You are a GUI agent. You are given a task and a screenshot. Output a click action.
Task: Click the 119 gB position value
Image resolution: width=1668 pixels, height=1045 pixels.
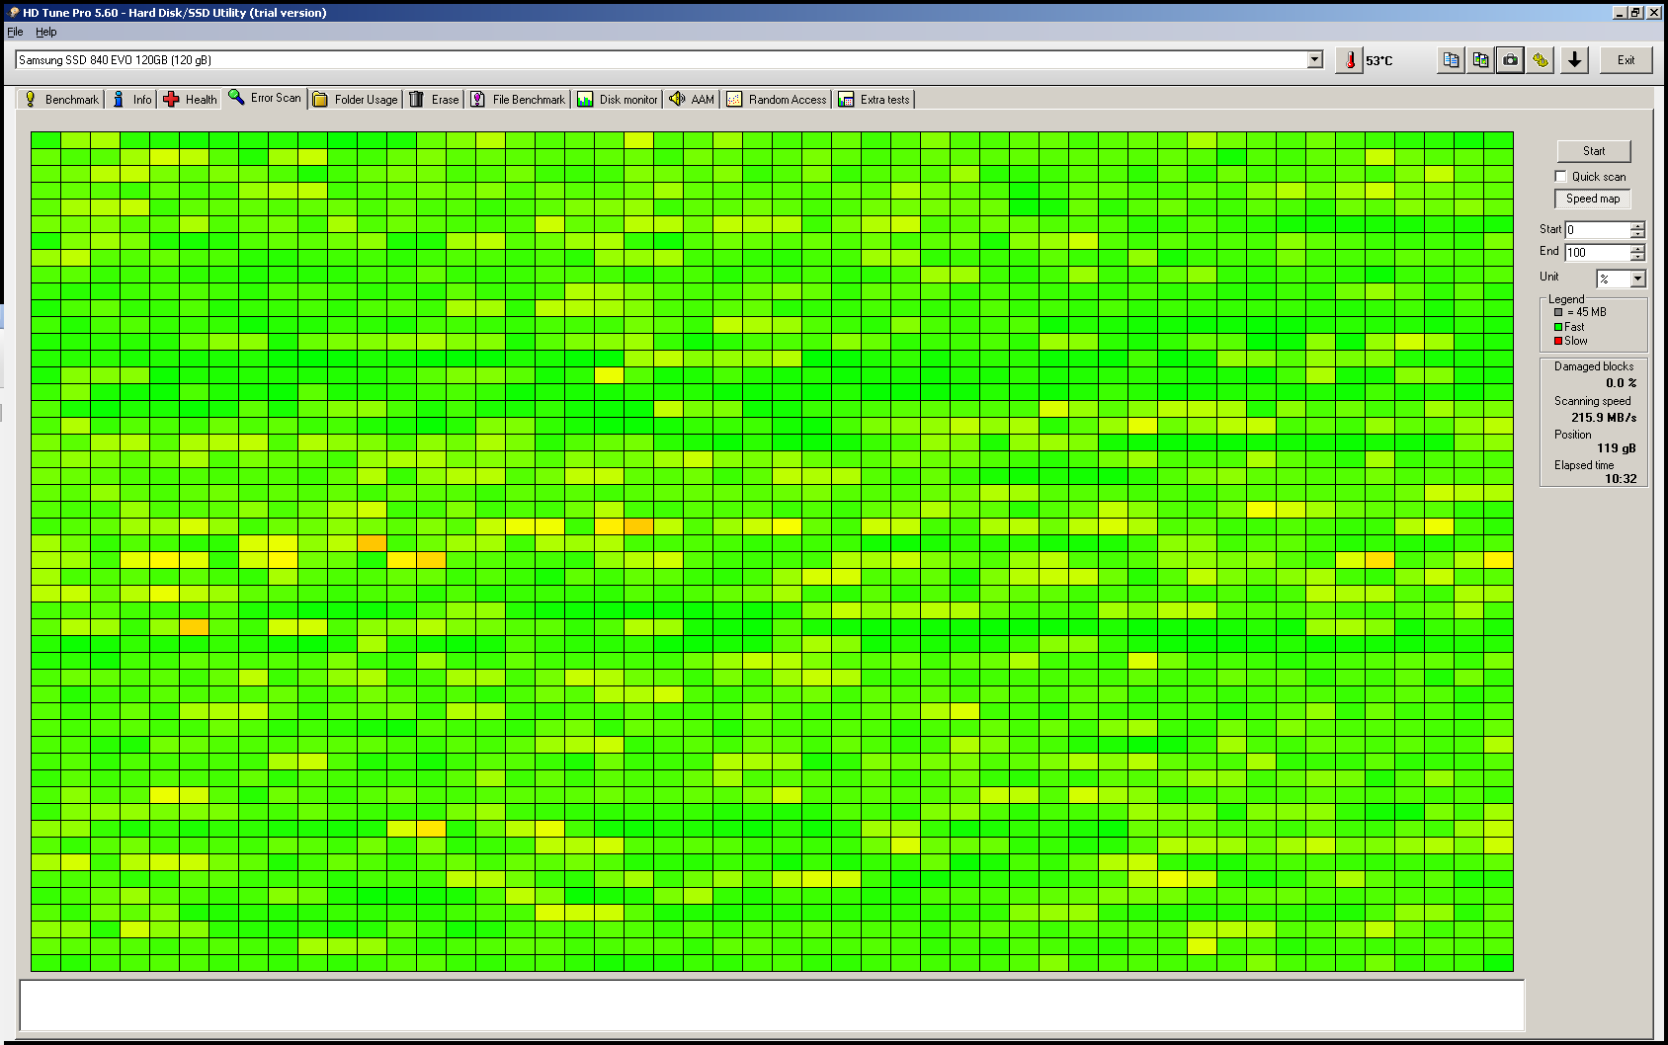coord(1617,448)
